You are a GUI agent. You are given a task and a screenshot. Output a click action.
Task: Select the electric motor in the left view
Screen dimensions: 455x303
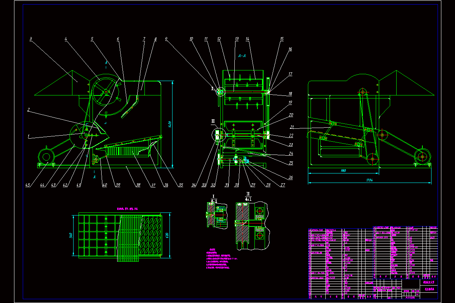[46, 157]
